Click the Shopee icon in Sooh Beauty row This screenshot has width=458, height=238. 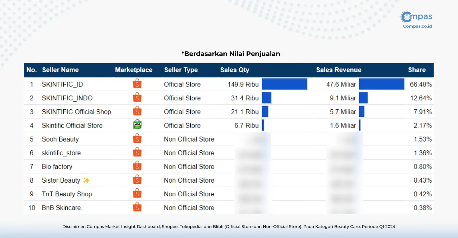point(137,139)
